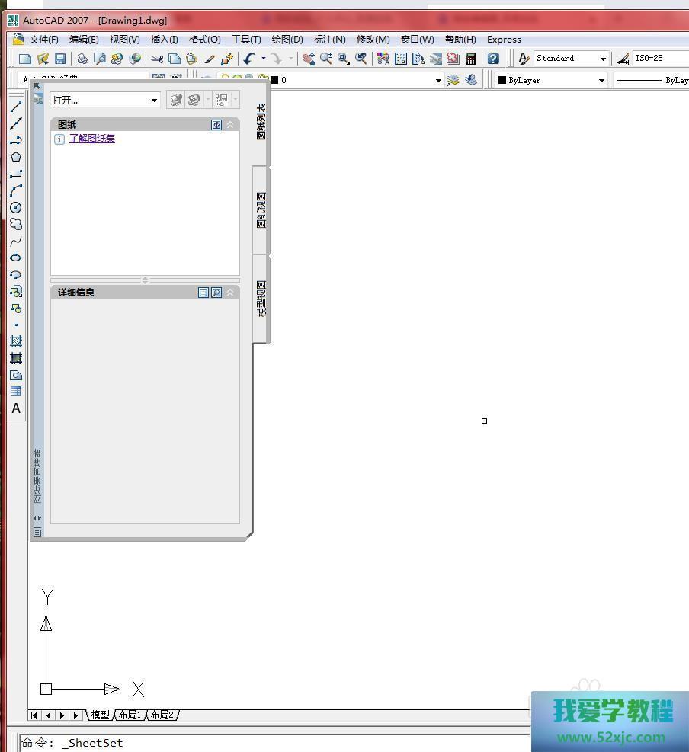The width and height of the screenshot is (689, 752).
Task: Open the ByLayer color control
Action: click(x=552, y=80)
